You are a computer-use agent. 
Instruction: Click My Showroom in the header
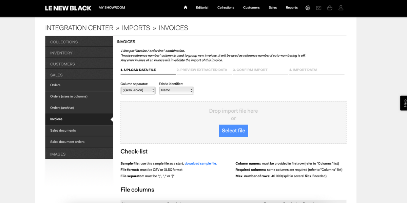point(112,7)
